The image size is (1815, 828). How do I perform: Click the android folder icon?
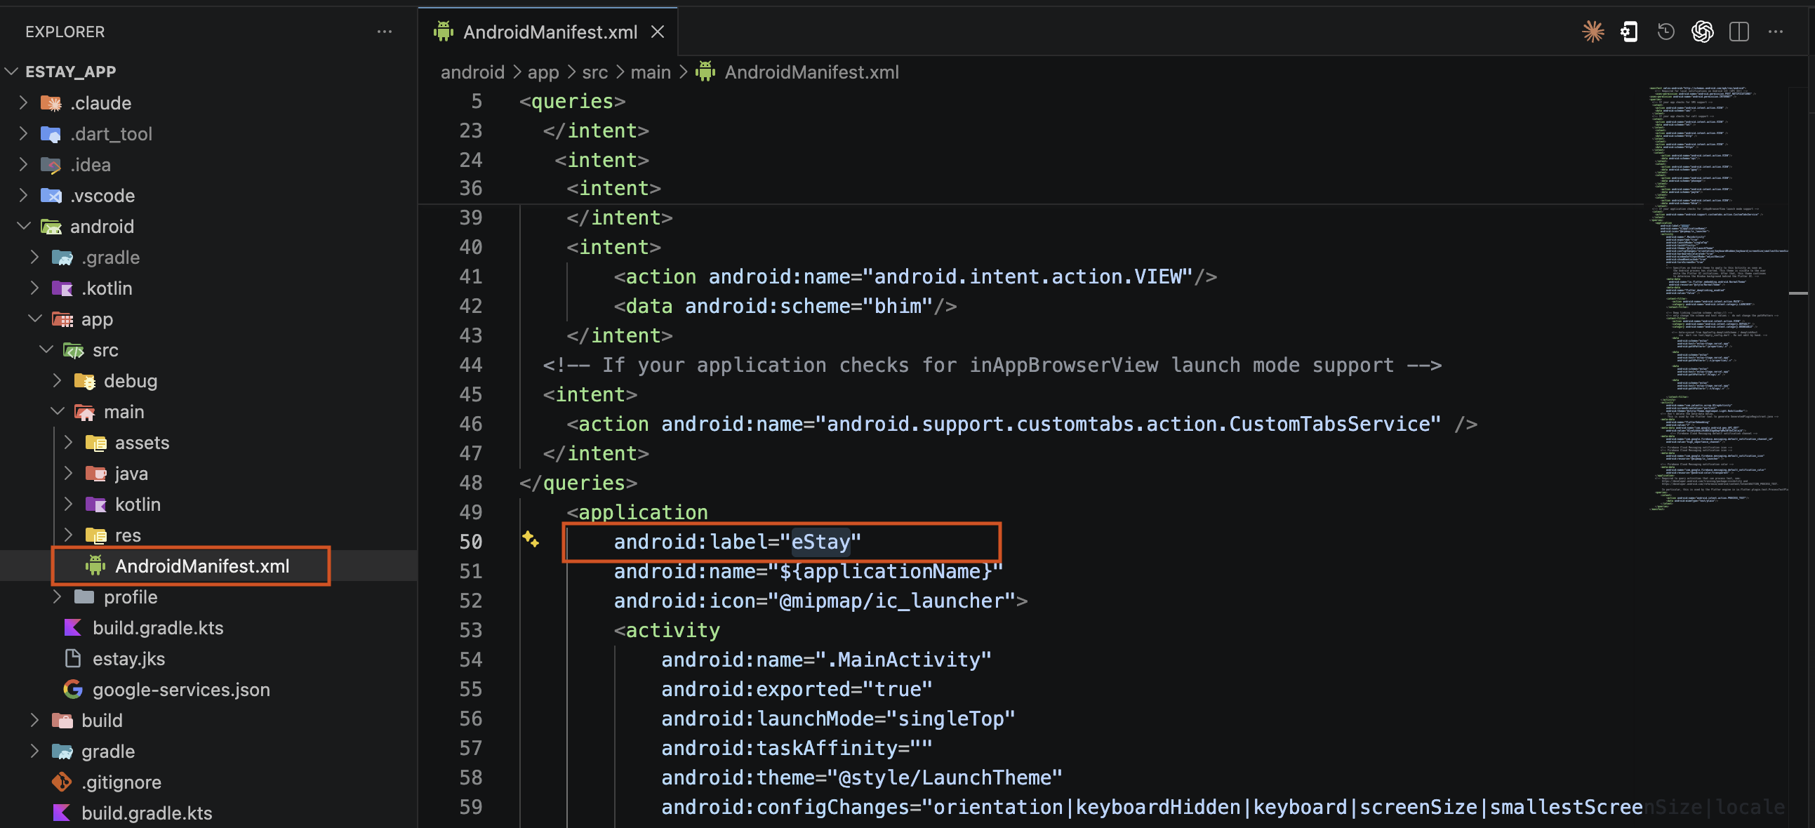click(51, 226)
